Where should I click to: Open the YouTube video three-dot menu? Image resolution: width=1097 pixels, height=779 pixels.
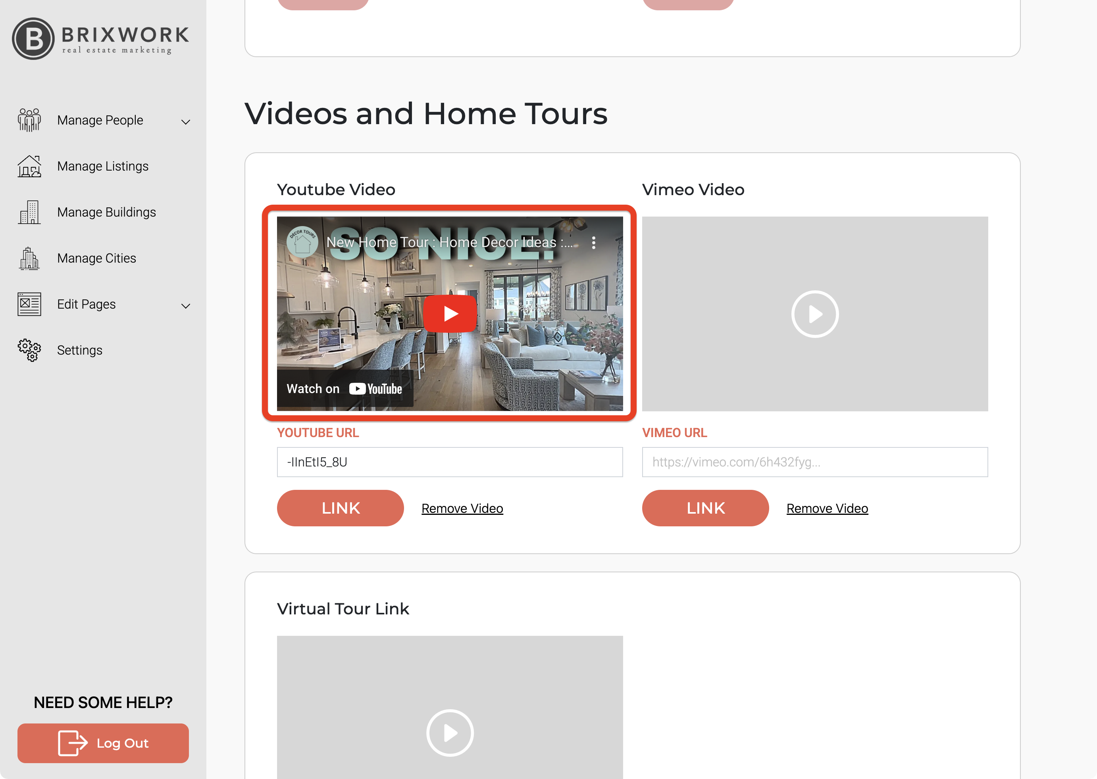pos(594,243)
